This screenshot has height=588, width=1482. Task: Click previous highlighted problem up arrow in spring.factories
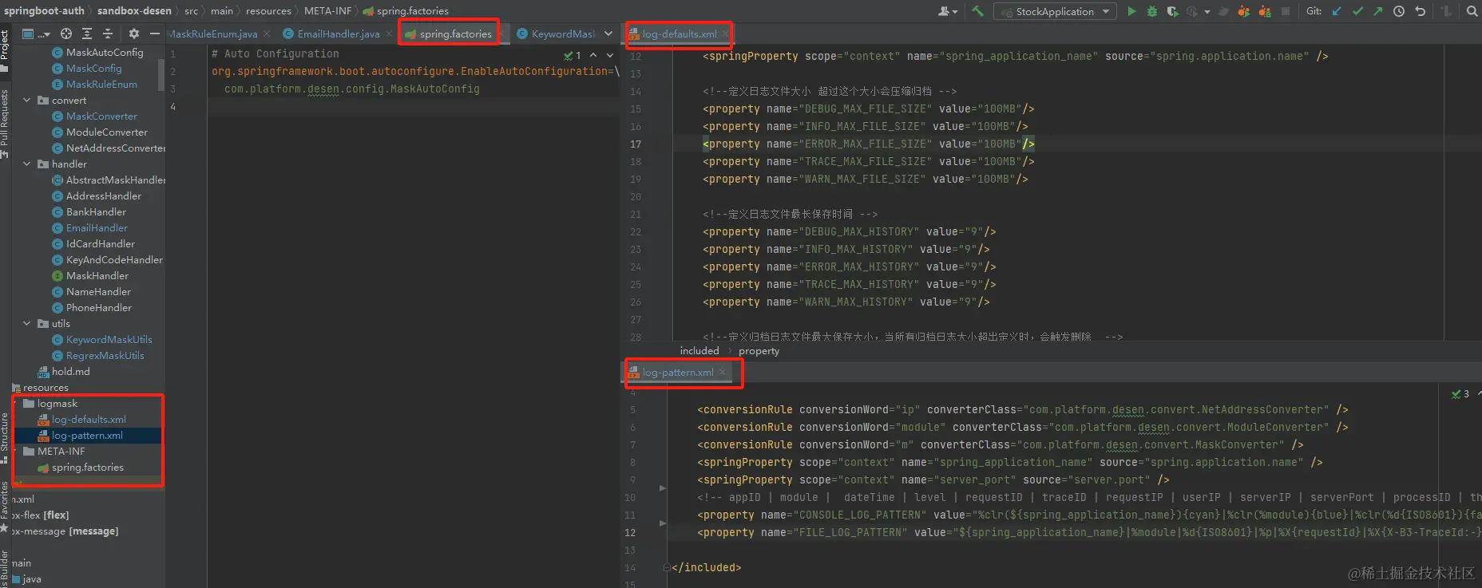pos(592,55)
